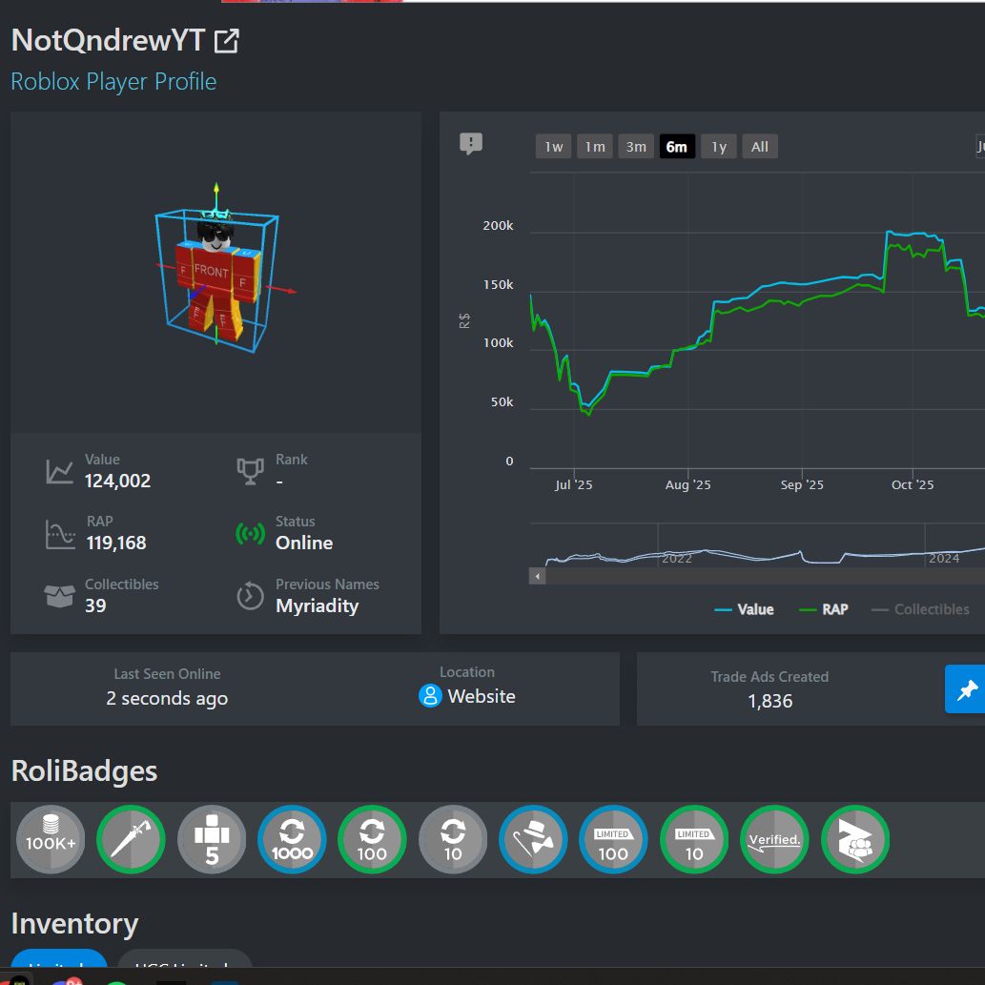Click the sword RoliBadge
Viewport: 985px width, 985px height.
click(131, 839)
